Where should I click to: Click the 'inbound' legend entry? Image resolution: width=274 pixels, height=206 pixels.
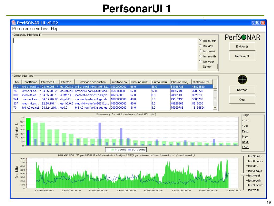(119, 150)
